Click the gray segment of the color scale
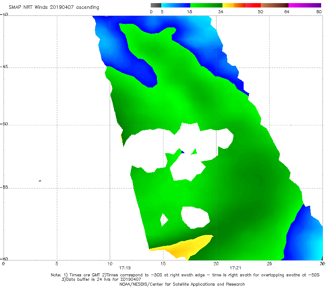Image resolution: width=326 pixels, height=287 pixels. [156, 5]
